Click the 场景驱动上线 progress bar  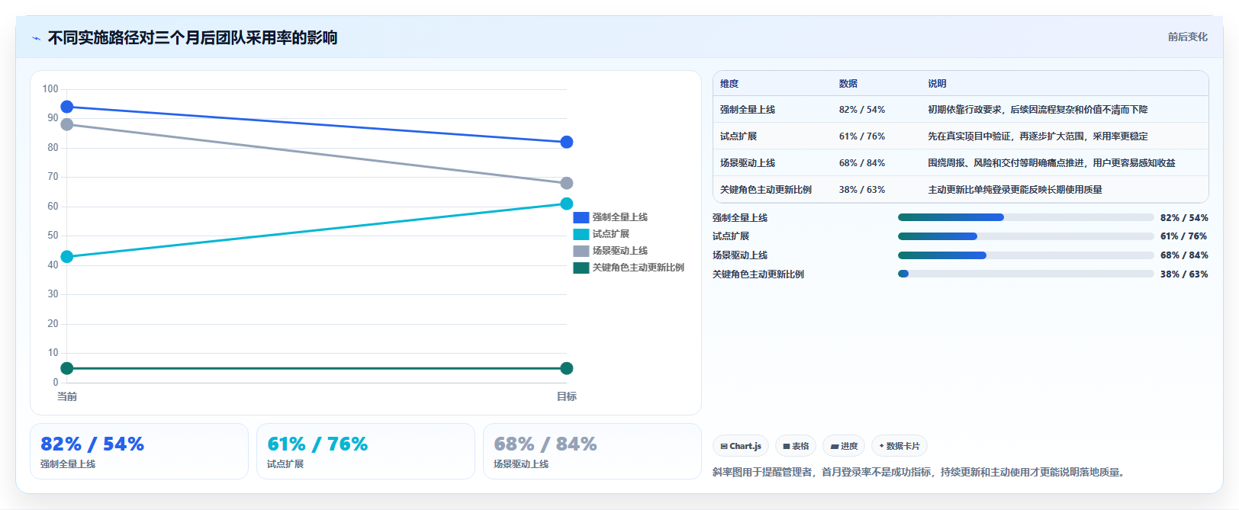1025,255
